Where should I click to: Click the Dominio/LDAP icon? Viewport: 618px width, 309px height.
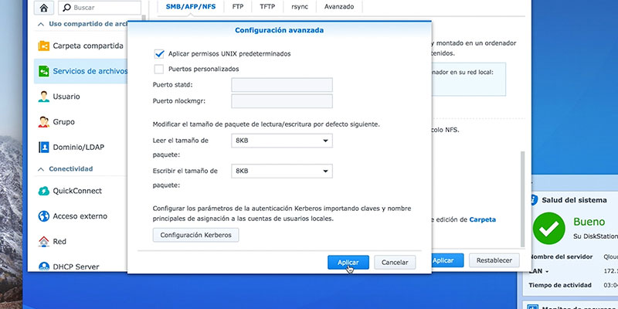tap(44, 148)
